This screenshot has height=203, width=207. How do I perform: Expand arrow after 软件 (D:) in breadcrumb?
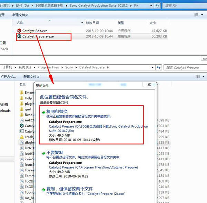click(32, 6)
